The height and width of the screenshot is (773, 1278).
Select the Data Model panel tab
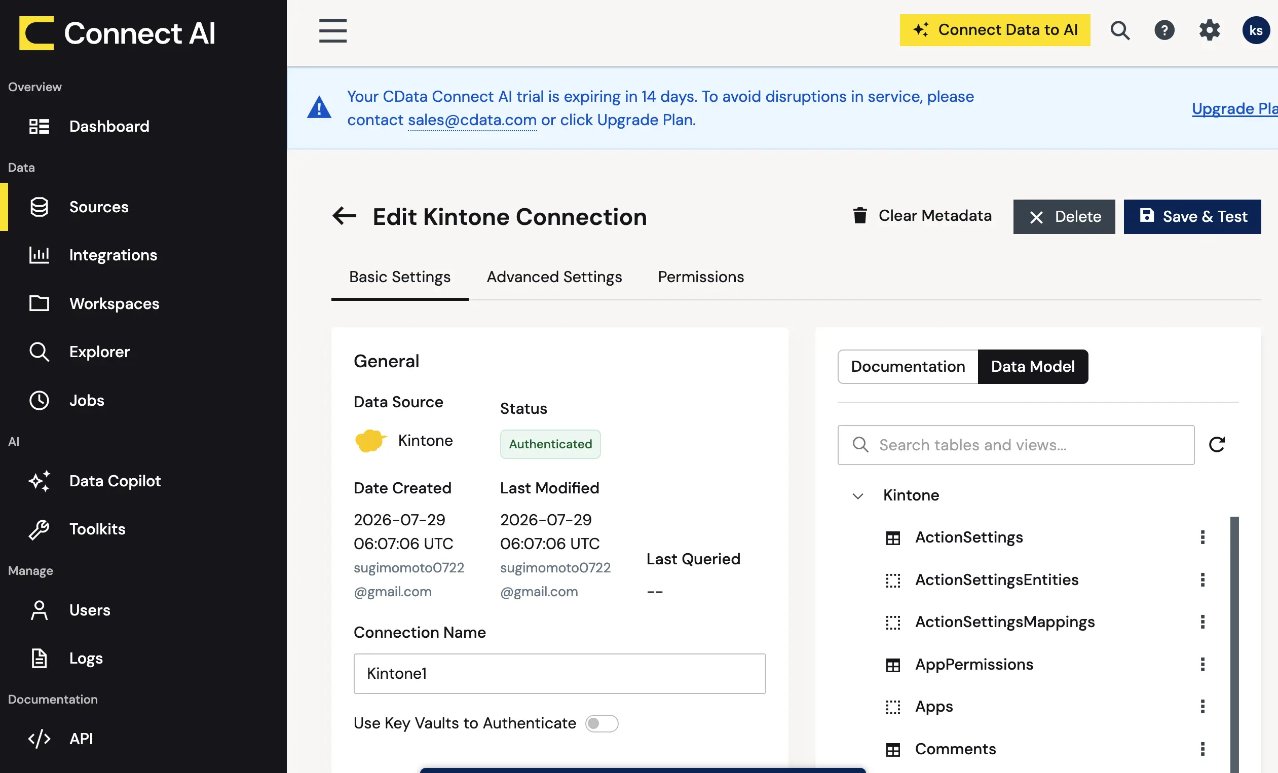click(1033, 367)
